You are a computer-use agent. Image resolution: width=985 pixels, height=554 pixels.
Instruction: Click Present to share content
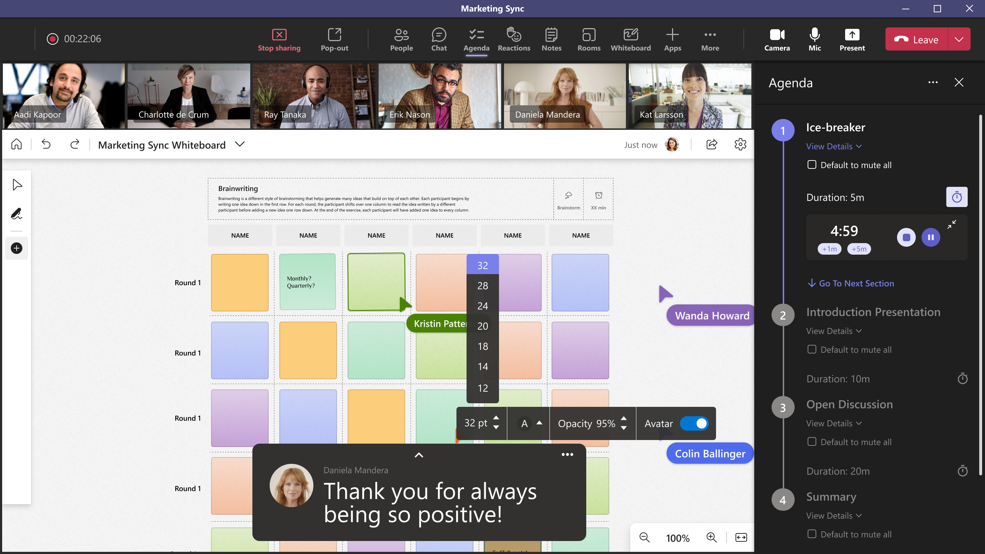pos(852,39)
